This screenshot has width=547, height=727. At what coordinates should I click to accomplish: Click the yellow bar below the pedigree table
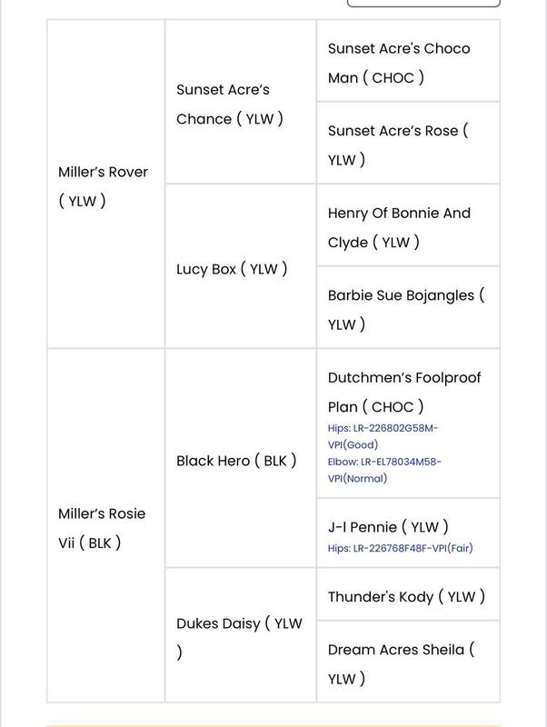[x=273, y=725]
